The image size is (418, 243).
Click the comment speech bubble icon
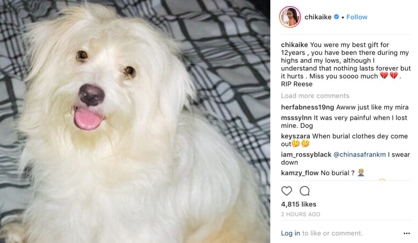[x=305, y=191]
